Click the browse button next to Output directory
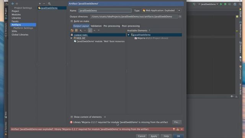 click(x=180, y=16)
